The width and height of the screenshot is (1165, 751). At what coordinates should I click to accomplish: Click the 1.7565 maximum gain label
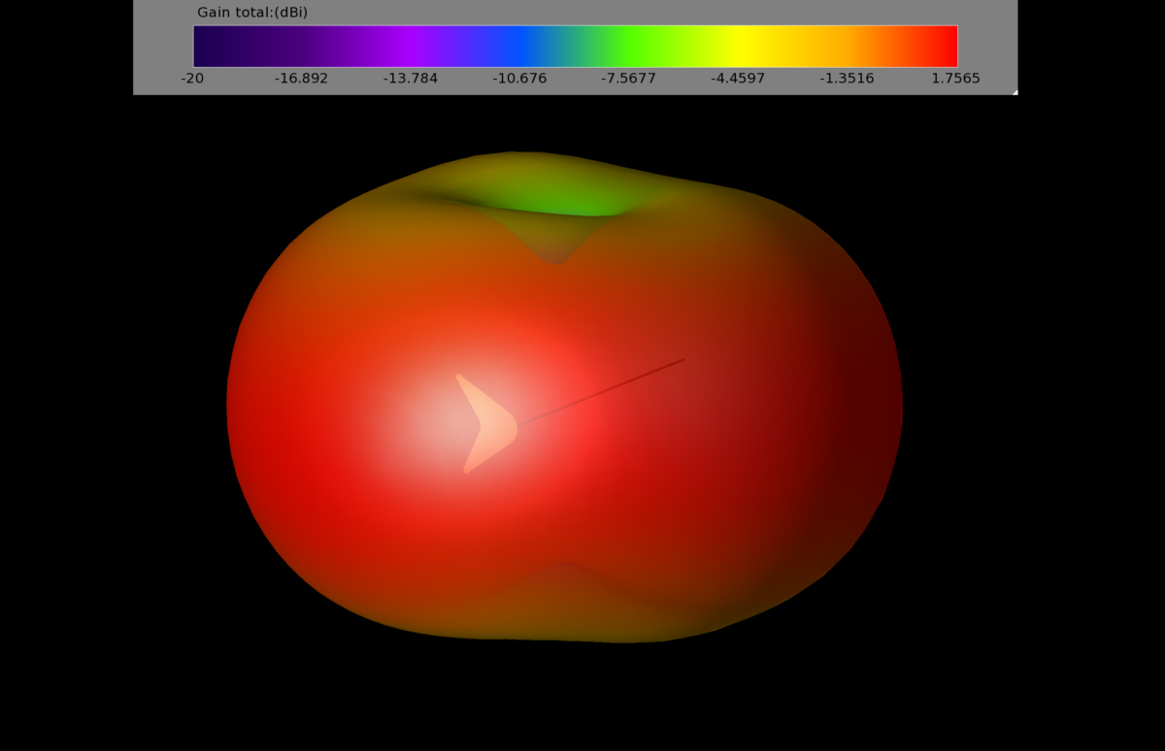[x=956, y=79]
